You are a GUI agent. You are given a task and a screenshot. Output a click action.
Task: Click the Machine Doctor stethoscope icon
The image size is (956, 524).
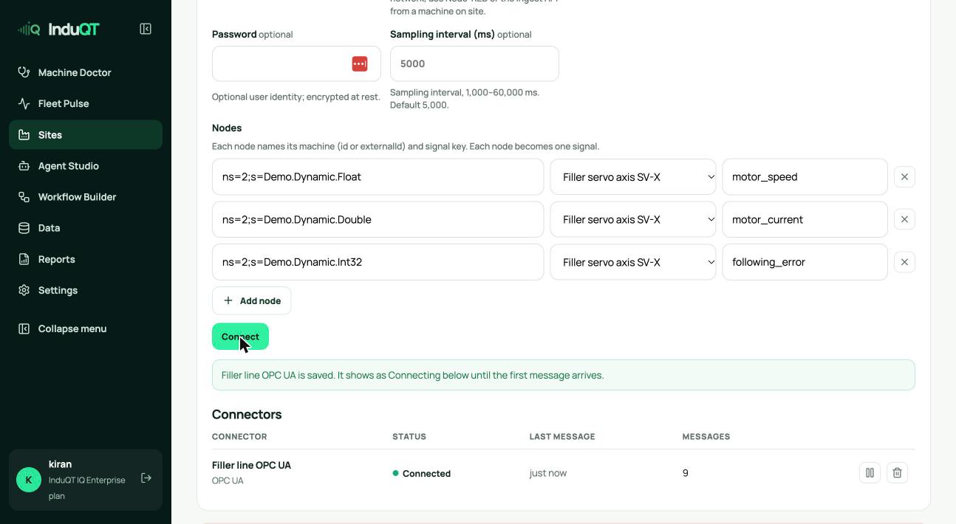pyautogui.click(x=24, y=72)
